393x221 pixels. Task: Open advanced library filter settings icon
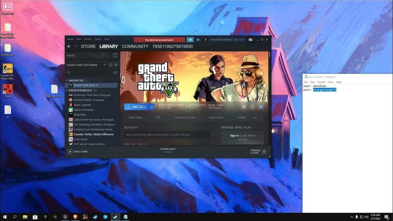(115, 73)
